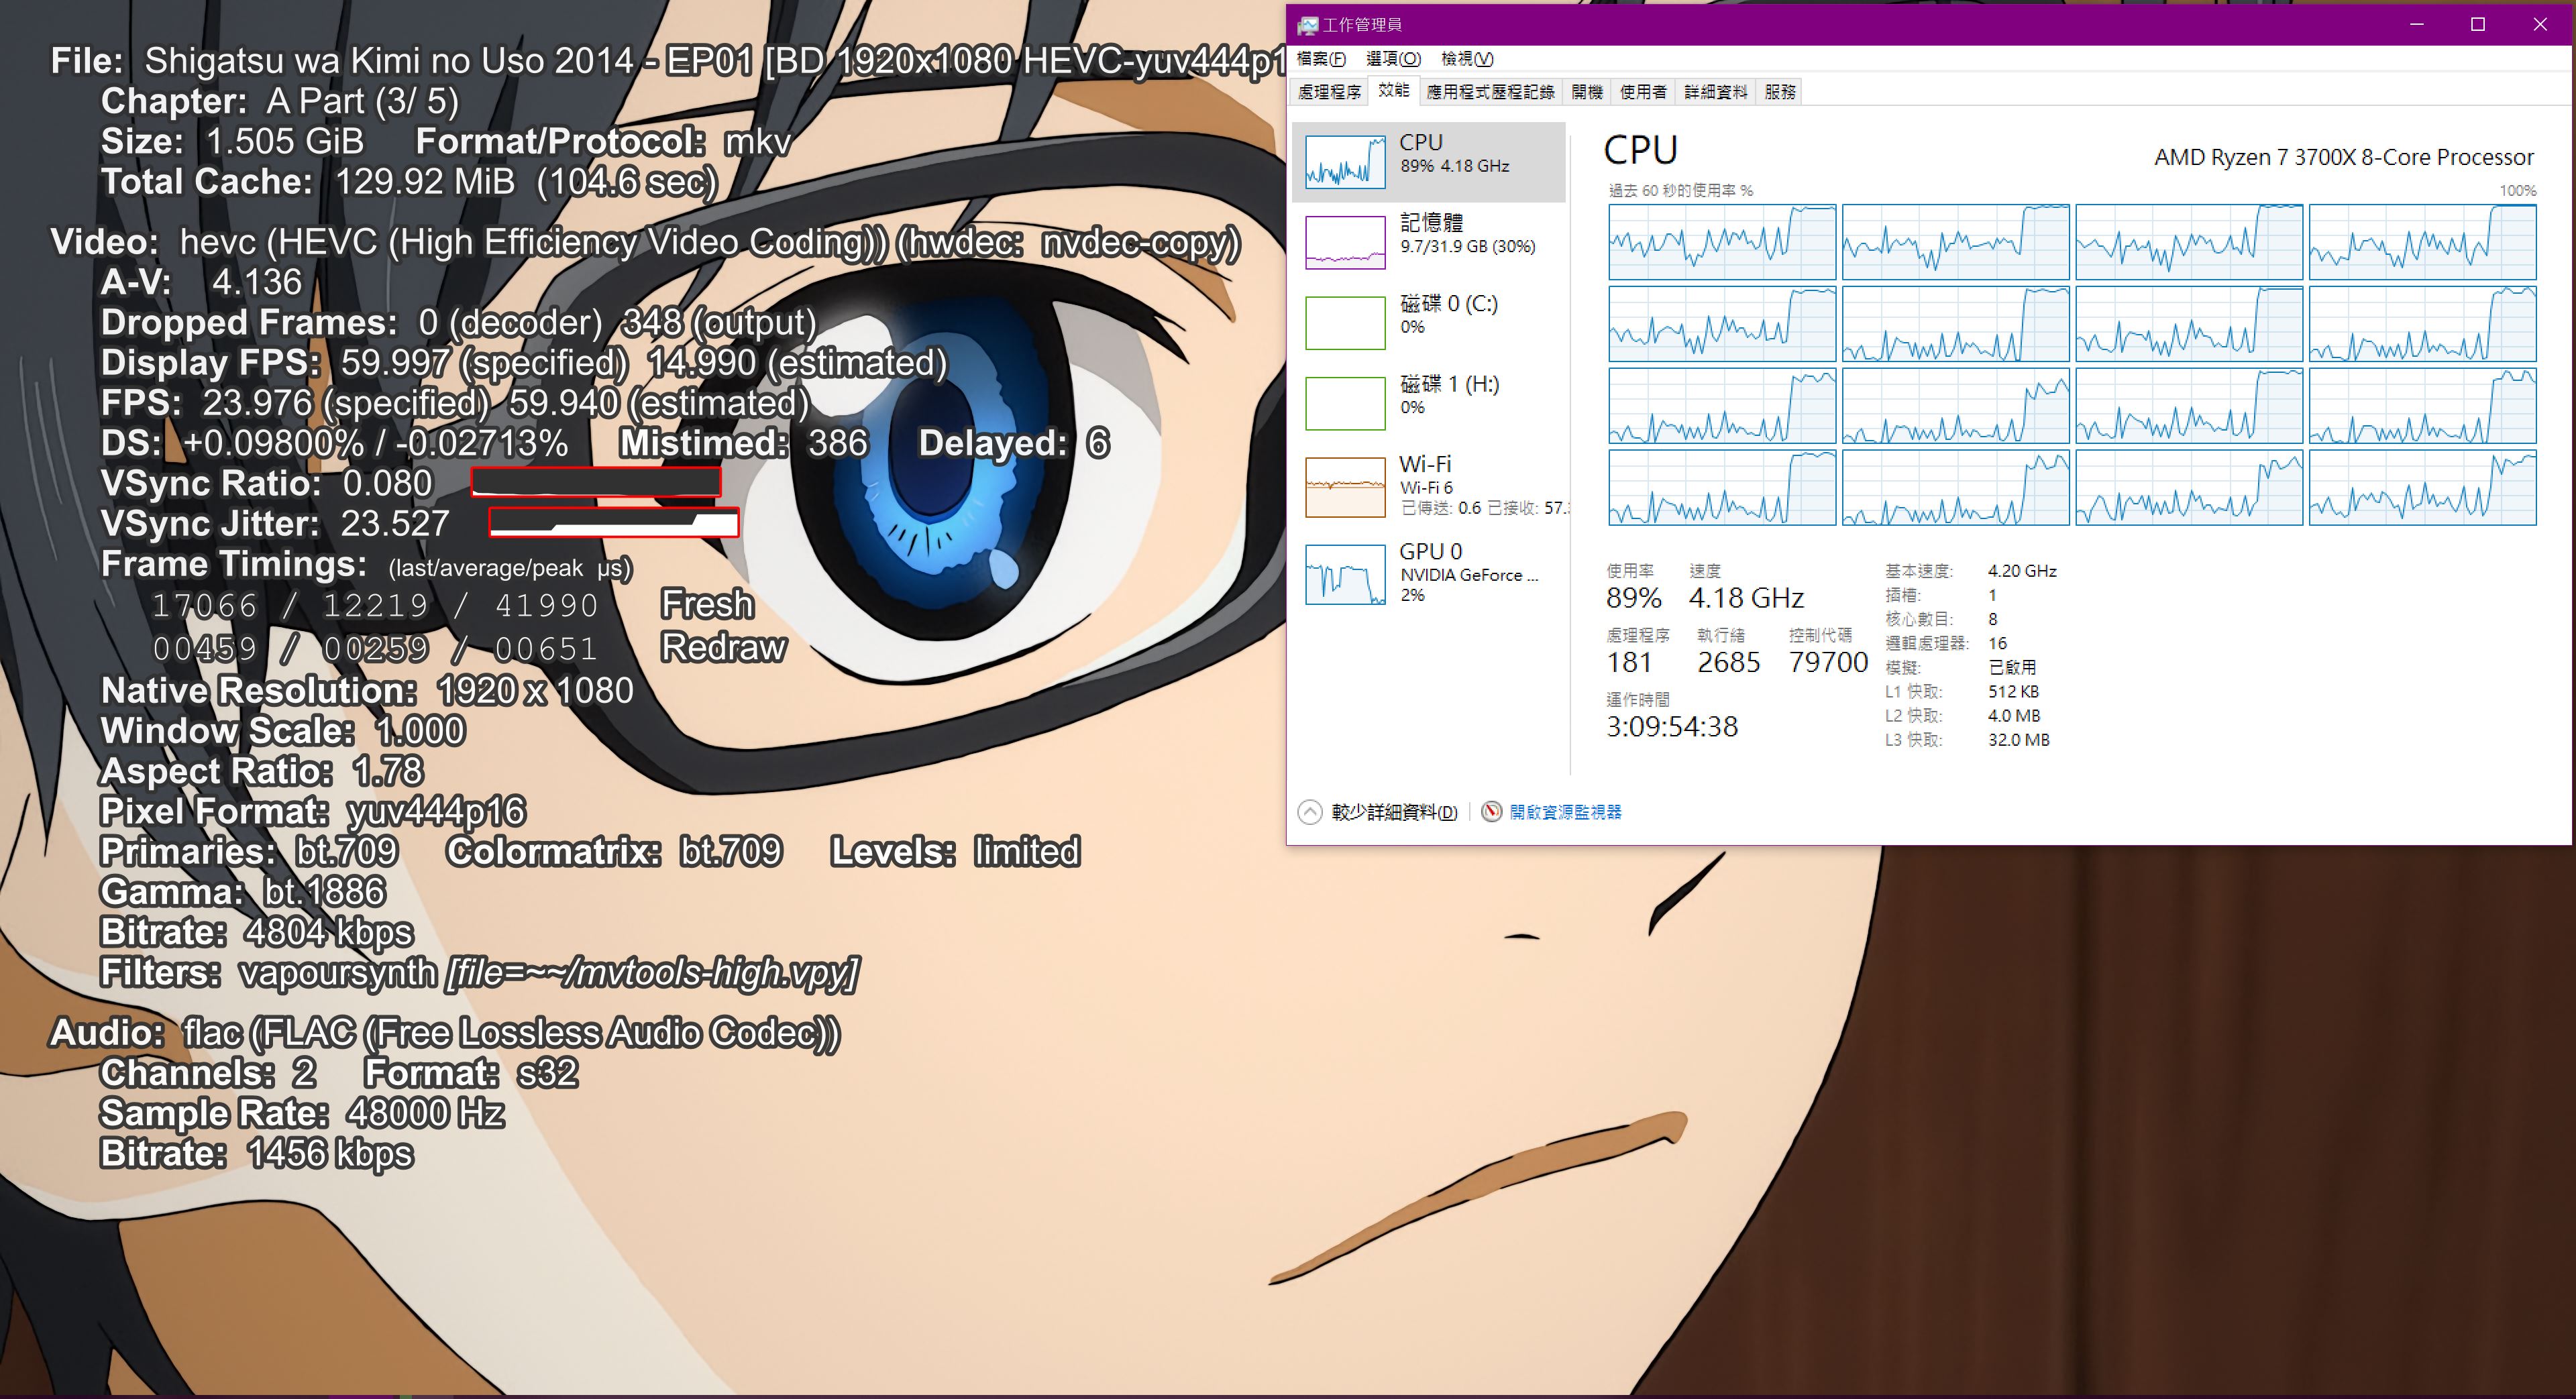Select the GPU 0 thumbnail graph

pos(1345,574)
